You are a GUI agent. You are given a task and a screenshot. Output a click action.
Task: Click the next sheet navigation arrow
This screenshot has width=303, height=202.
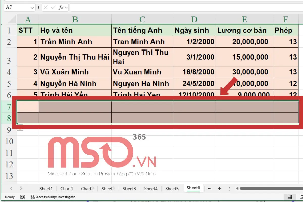click(21, 188)
